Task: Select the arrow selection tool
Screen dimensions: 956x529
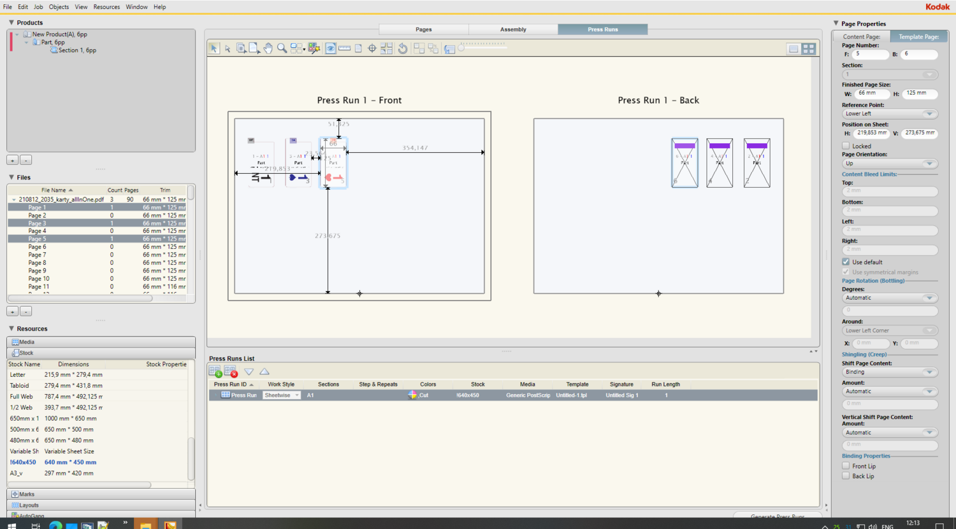Action: click(214, 48)
